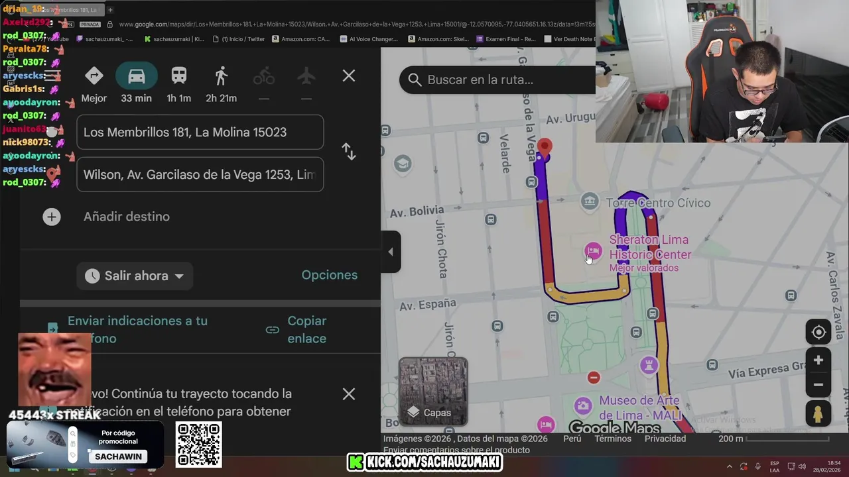Open 'Términos' footer link

pos(613,439)
